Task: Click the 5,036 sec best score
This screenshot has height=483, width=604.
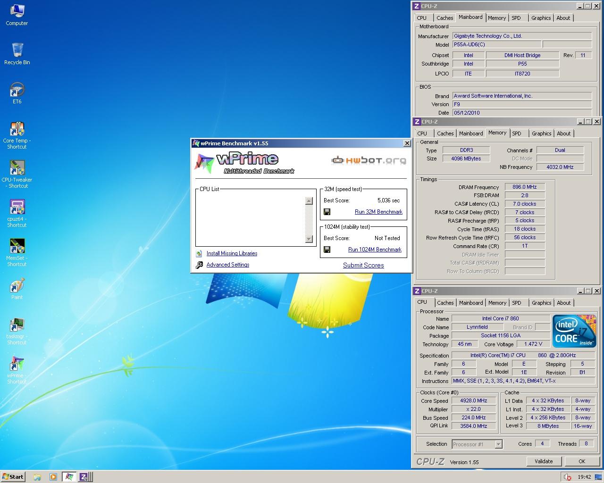Action: click(x=388, y=200)
